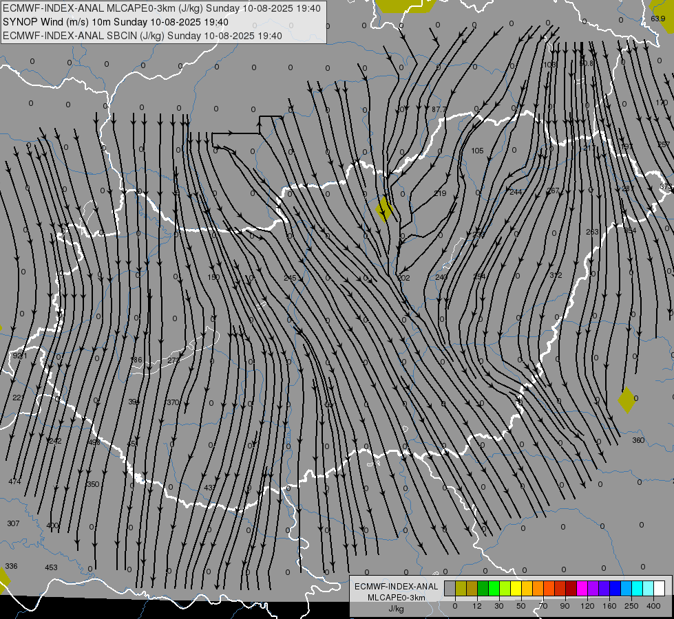Click the map value '360'
The height and width of the screenshot is (619, 674).
(638, 440)
